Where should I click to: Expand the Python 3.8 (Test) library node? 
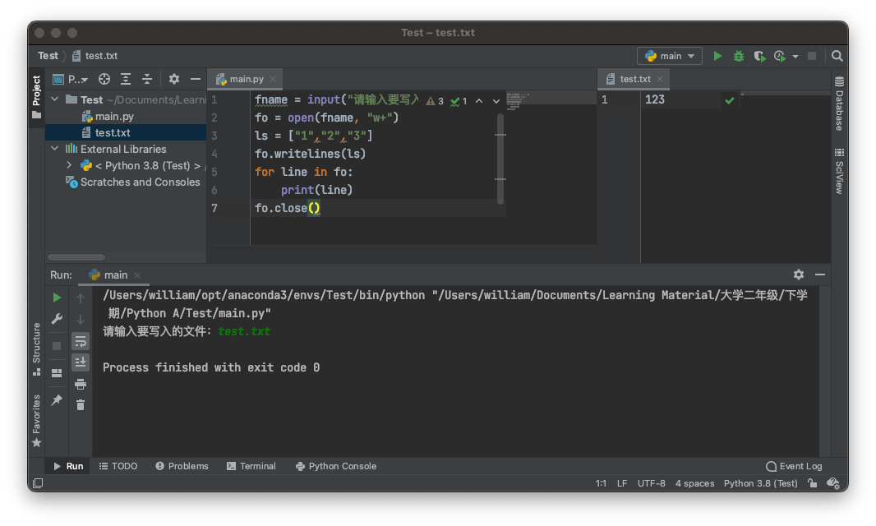[70, 165]
